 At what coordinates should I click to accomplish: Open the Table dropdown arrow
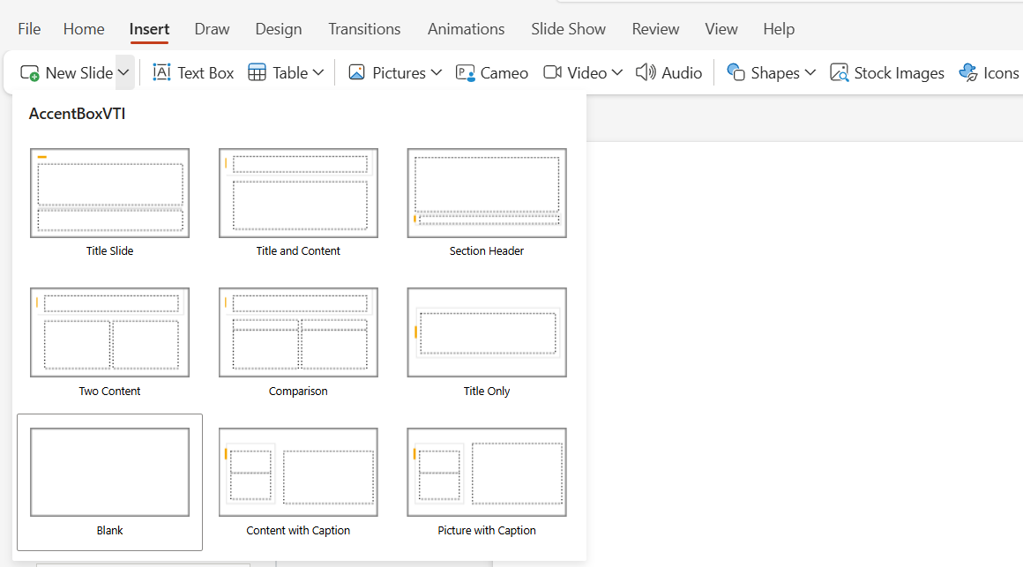(x=317, y=72)
